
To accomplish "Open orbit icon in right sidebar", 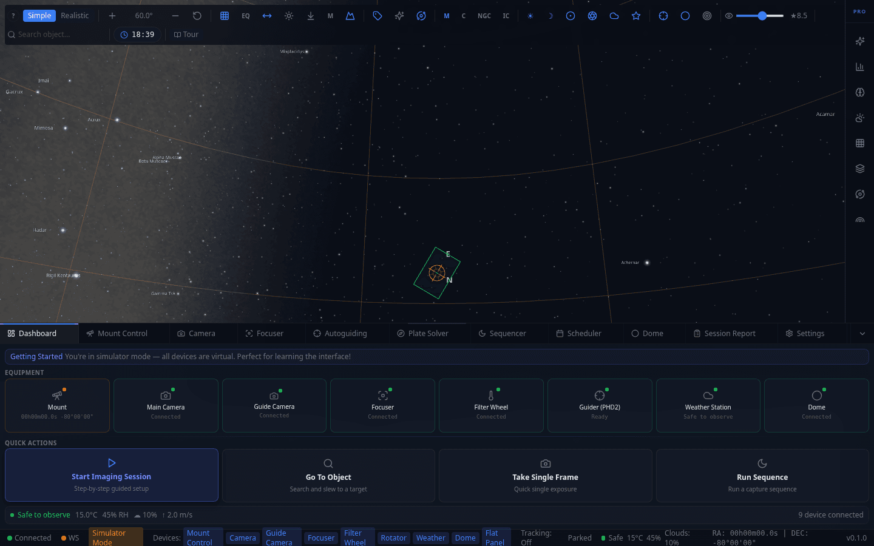I will click(860, 194).
